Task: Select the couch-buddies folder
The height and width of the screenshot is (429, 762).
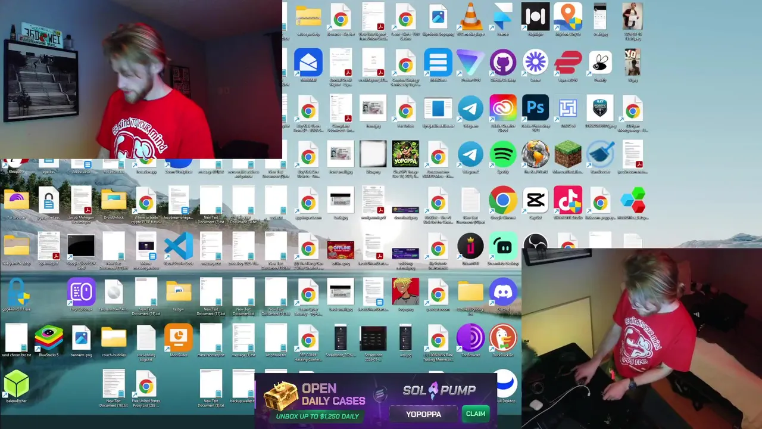Action: pos(114,338)
